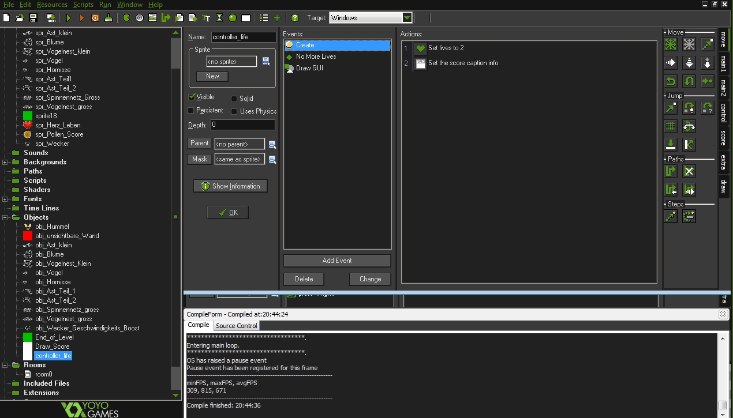733x418 pixels.
Task: Collapse the Objects folder in resource tree
Action: click(5, 217)
